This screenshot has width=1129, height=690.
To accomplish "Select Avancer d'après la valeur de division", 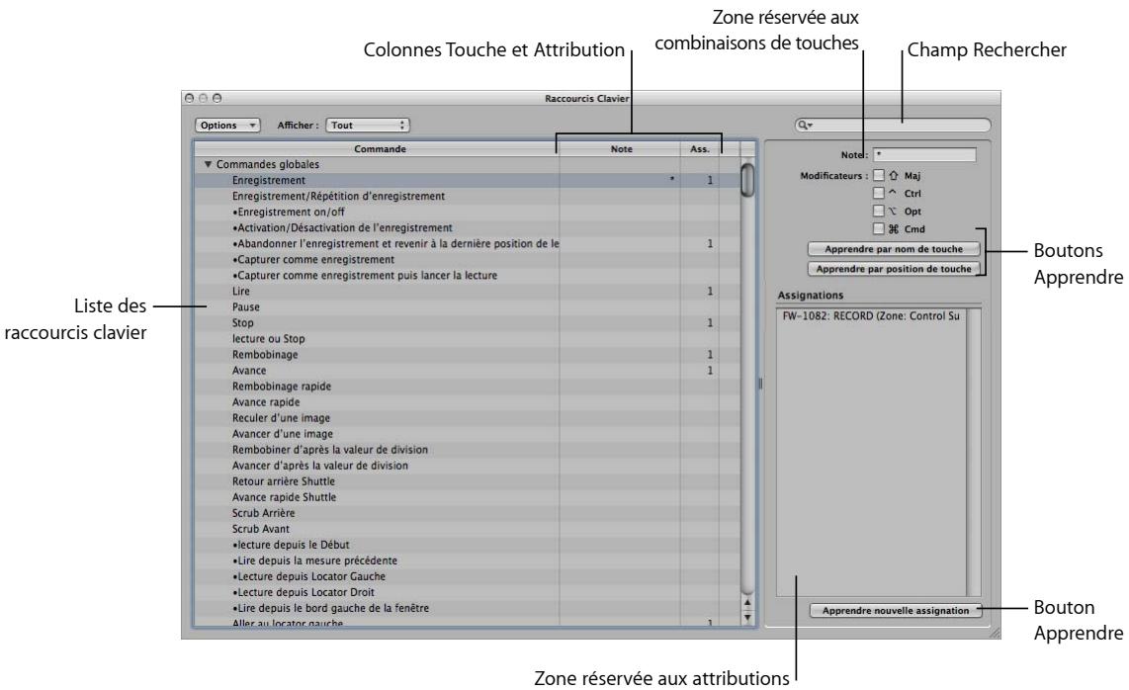I will click(467, 466).
